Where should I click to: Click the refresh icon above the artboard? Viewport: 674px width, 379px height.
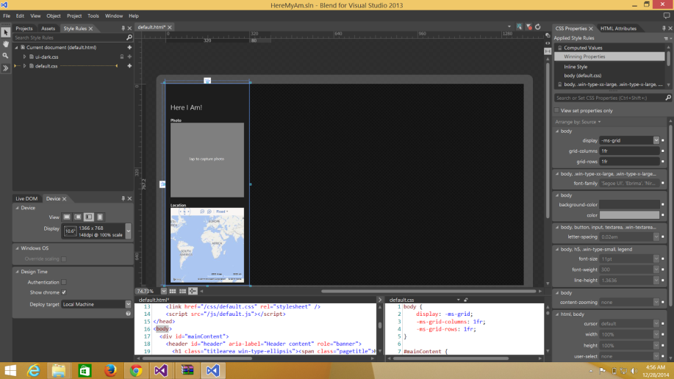(537, 27)
